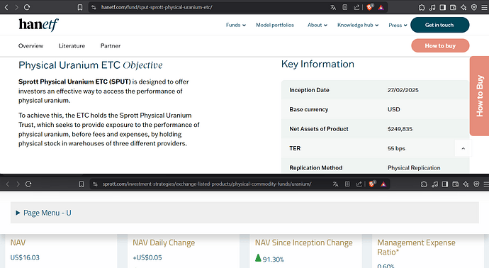Click the sprott.com URL address field

tap(207, 184)
